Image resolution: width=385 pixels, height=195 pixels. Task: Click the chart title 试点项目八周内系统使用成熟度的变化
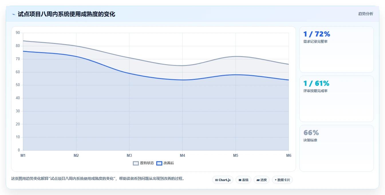pyautogui.click(x=66, y=14)
